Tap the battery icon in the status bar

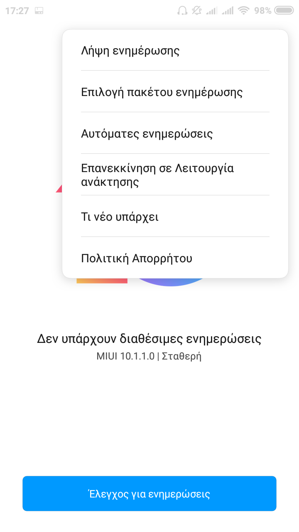[x=284, y=11]
